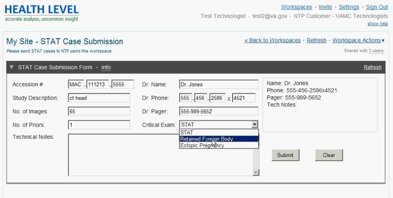
Task: Open the info link in form header
Action: 106,67
